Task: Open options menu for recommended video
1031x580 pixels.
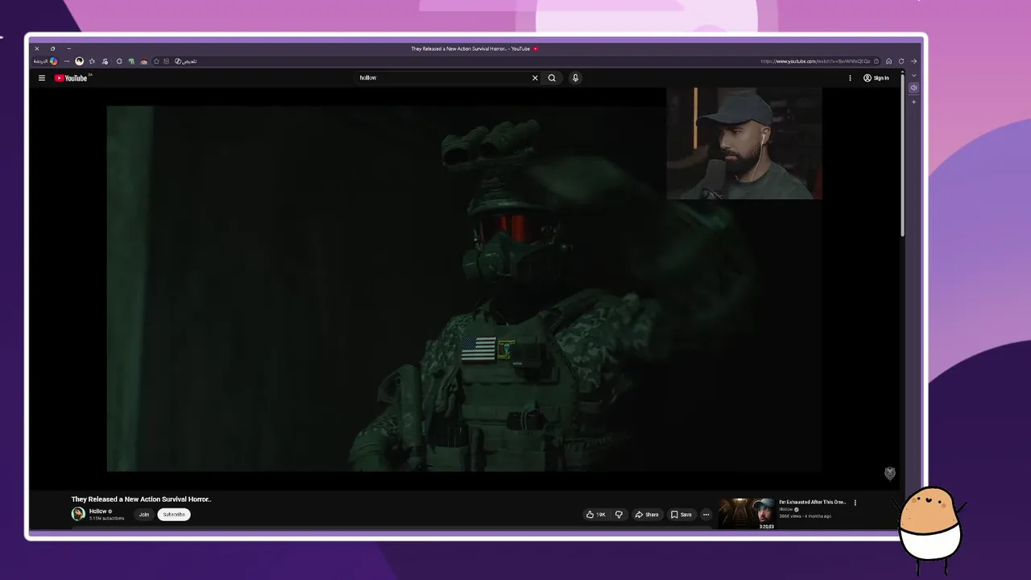Action: tap(855, 503)
